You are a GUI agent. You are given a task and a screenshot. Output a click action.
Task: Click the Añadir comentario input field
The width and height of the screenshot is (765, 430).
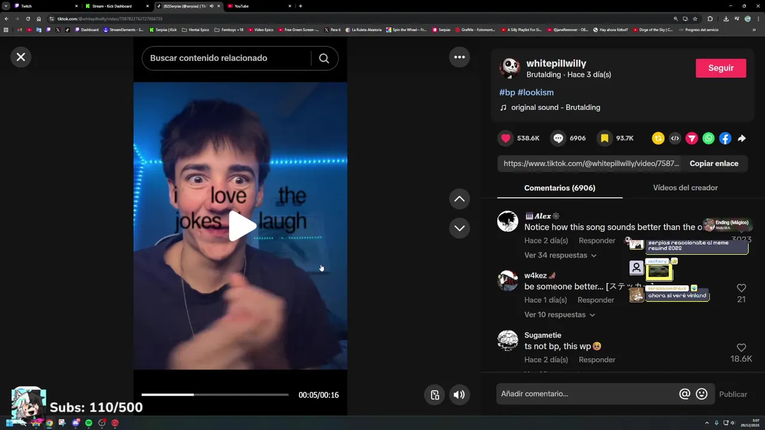point(587,394)
